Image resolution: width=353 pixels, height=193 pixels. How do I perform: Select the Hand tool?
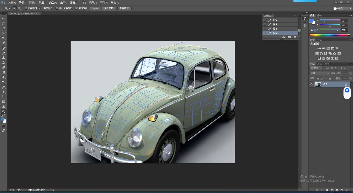pyautogui.click(x=4, y=107)
